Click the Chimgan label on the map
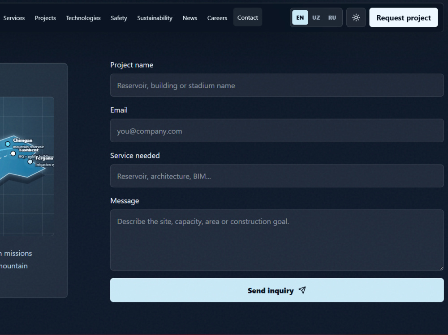 [23, 140]
